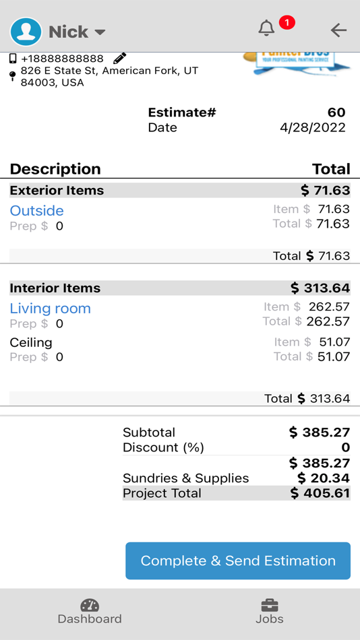Tap the Dashboard gauge icon

90,605
